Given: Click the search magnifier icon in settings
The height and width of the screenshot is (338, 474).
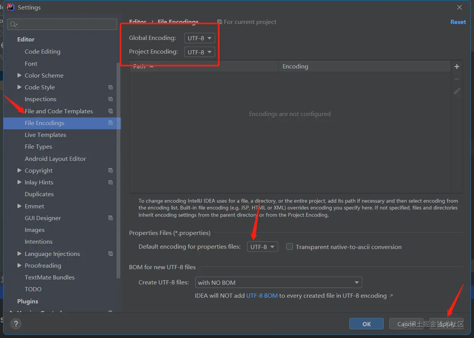Looking at the screenshot, I should pos(14,24).
